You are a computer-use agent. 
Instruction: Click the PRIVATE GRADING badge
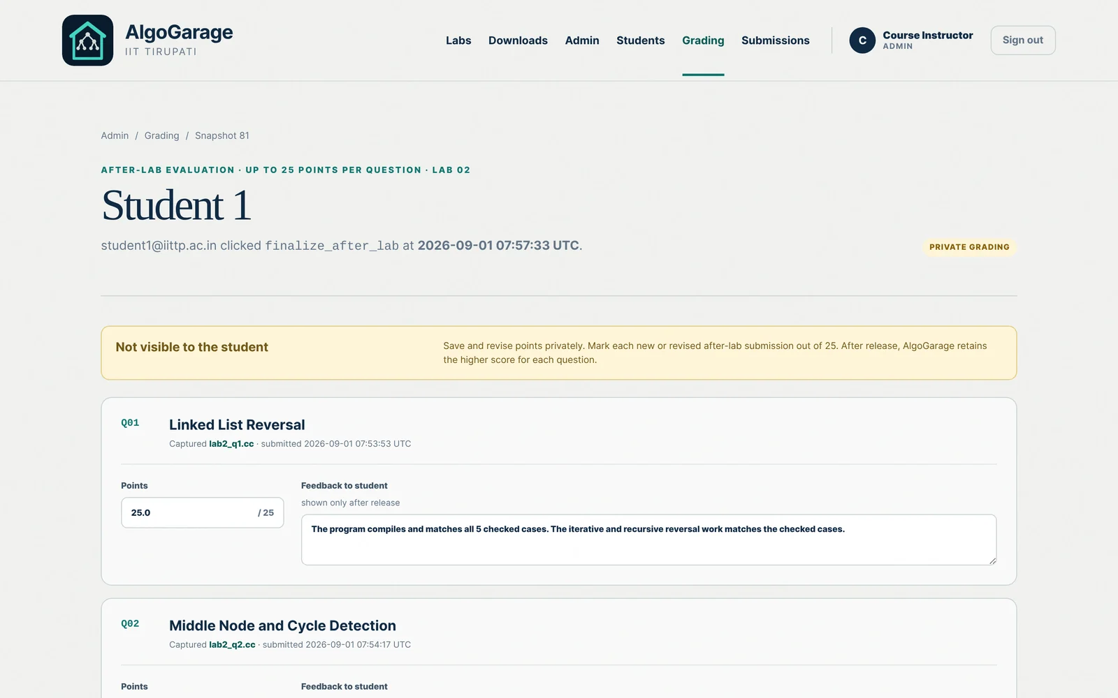[x=969, y=247]
